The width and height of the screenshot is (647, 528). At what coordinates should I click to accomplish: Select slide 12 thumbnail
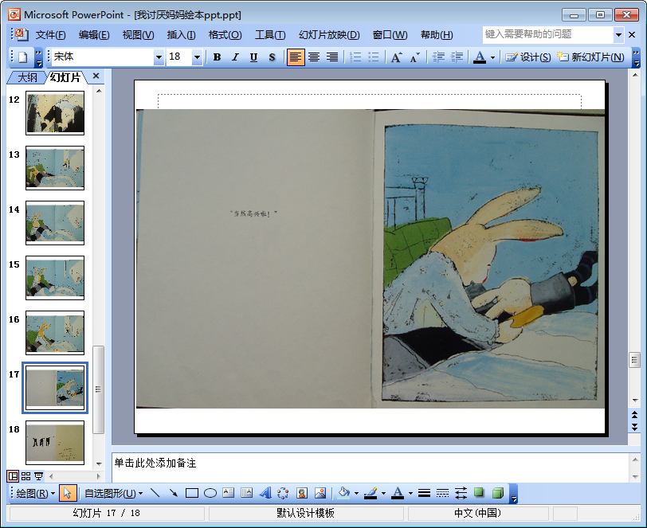(x=55, y=113)
